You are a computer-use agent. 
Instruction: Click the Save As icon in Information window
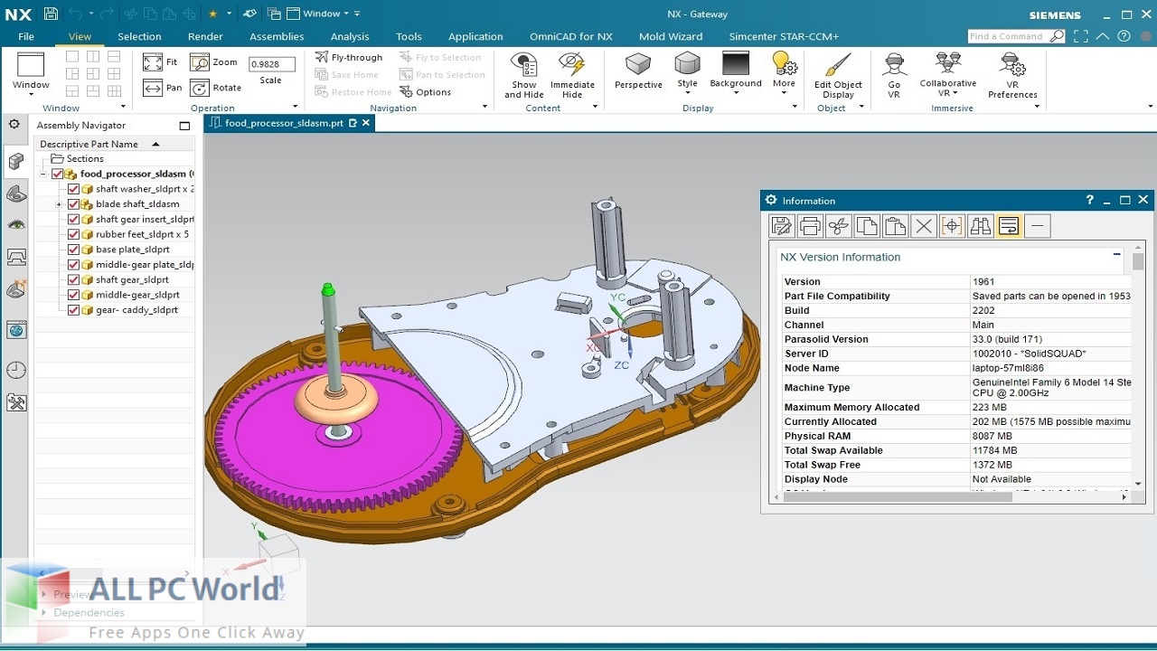[781, 226]
